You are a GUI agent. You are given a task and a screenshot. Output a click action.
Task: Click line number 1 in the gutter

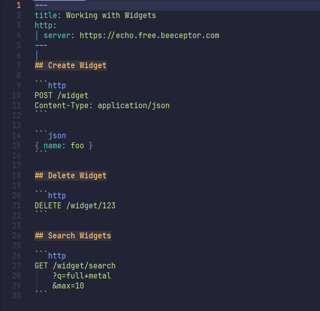(19, 6)
